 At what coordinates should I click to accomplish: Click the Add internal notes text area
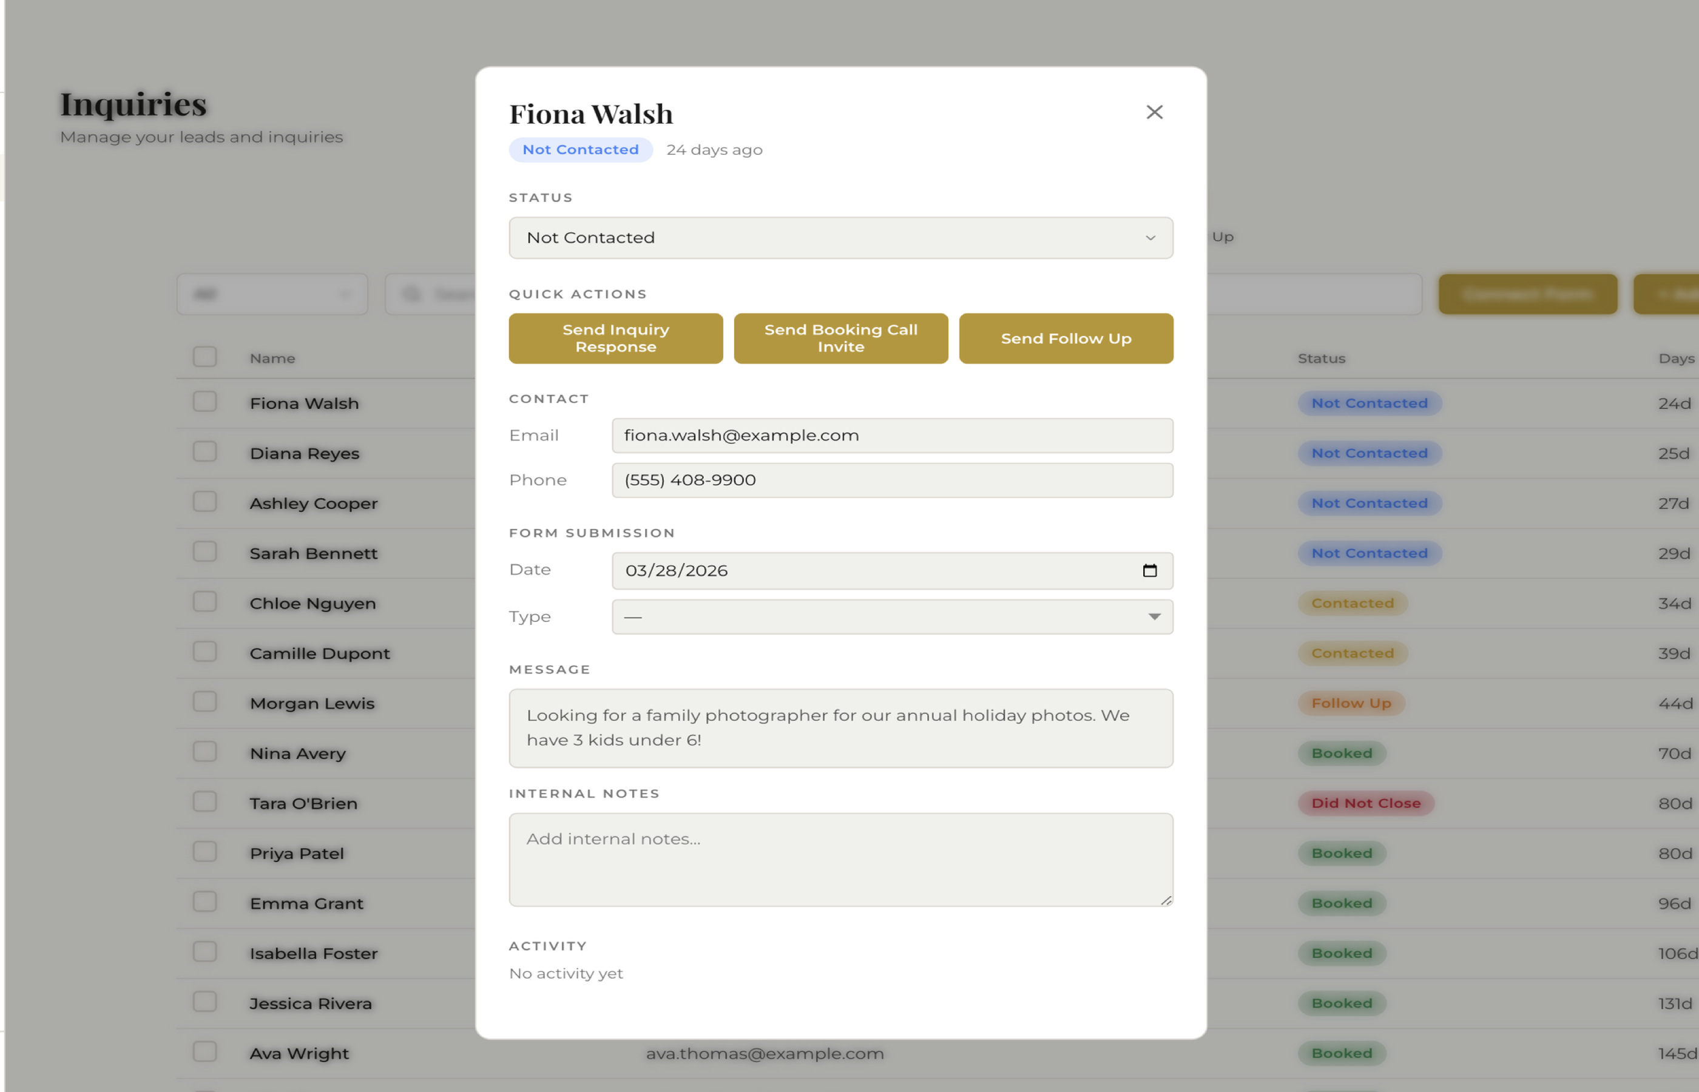tap(840, 860)
